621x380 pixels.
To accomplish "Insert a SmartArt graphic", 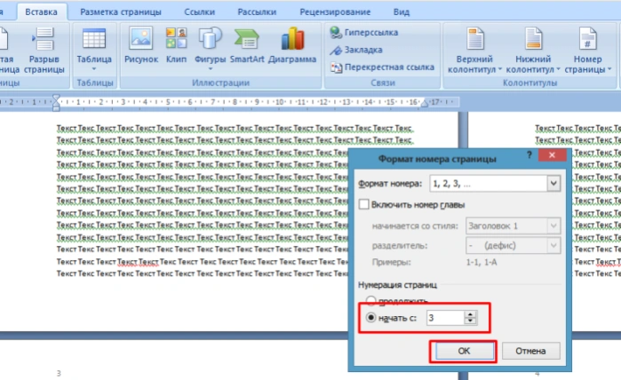I will point(247,45).
